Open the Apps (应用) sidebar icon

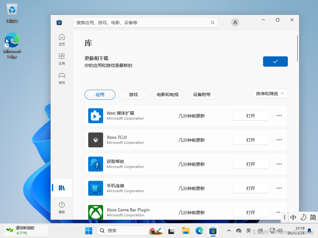62,59
